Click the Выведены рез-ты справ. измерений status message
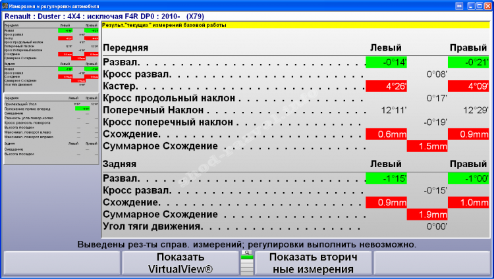The height and width of the screenshot is (279, 494). coord(247,244)
